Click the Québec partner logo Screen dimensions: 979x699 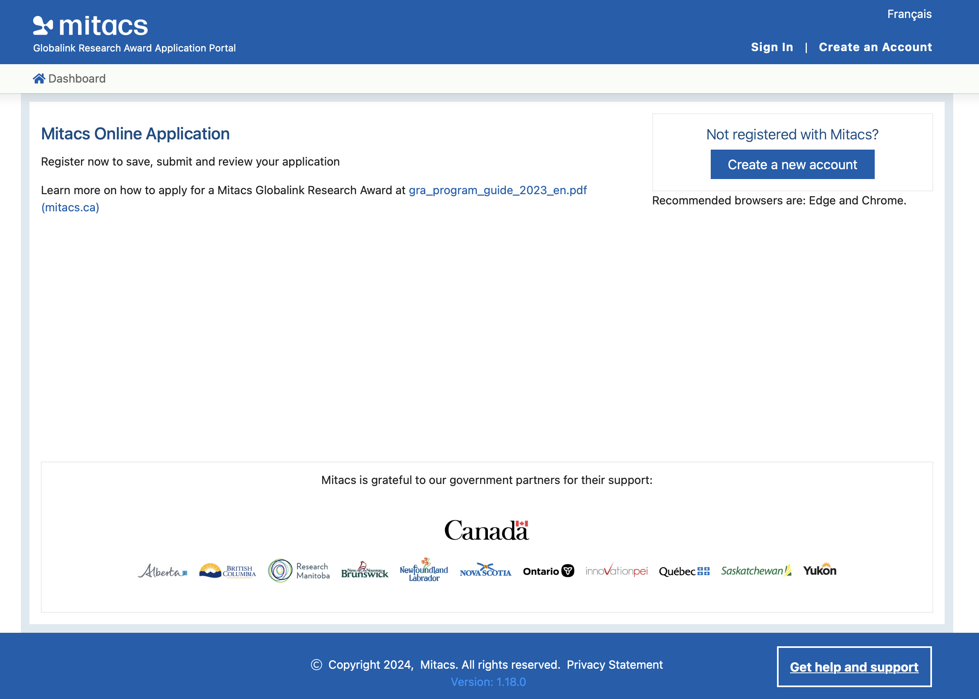(684, 571)
